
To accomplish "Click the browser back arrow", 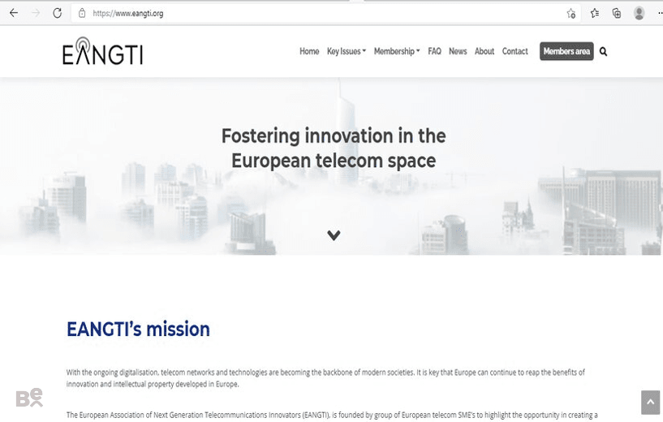I will [14, 13].
